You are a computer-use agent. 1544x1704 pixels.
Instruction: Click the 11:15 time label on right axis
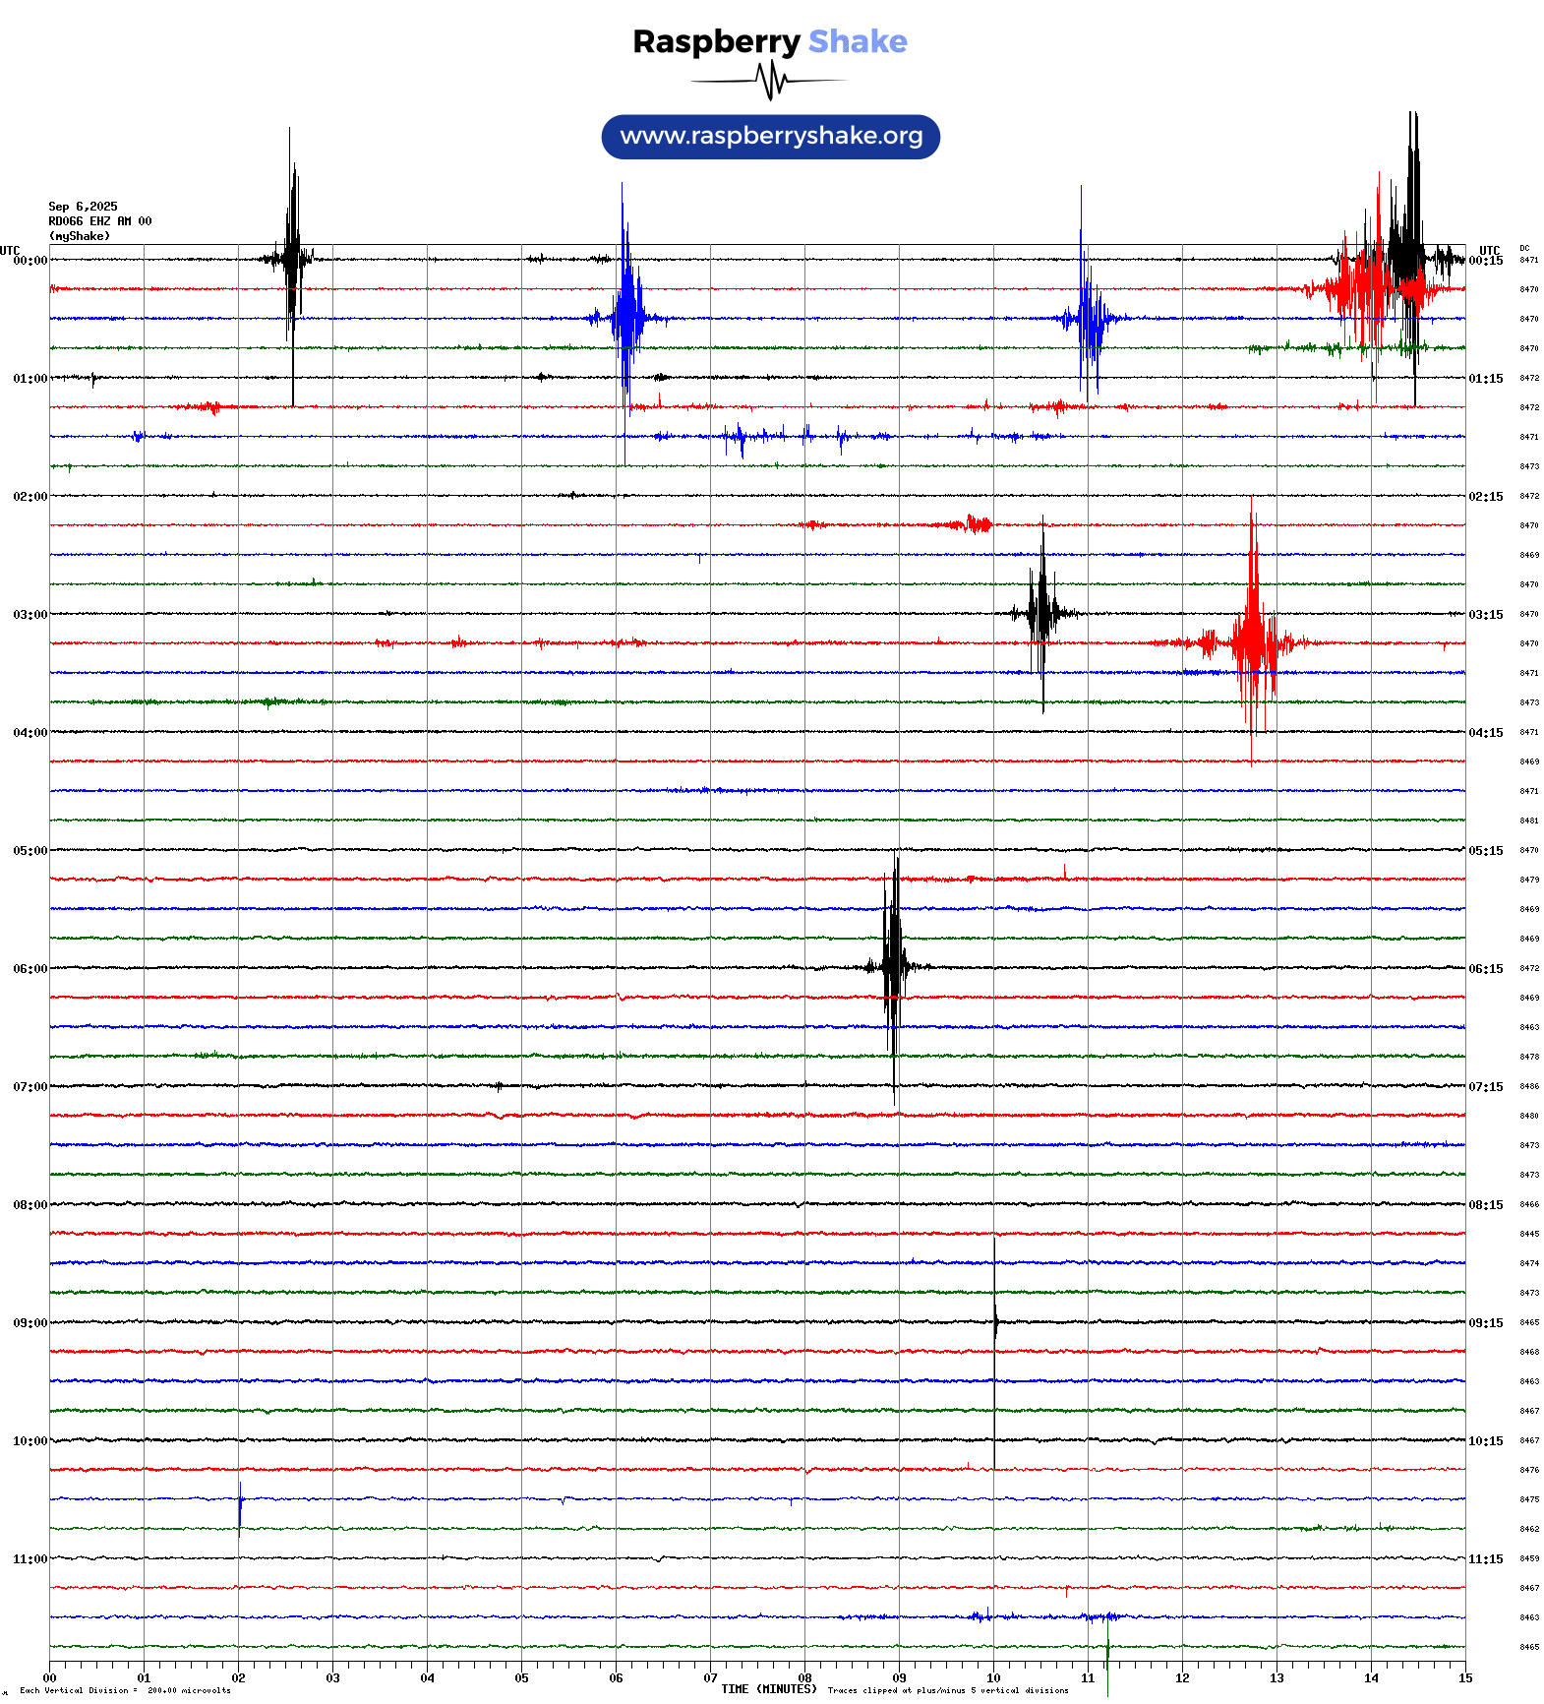tap(1485, 1559)
